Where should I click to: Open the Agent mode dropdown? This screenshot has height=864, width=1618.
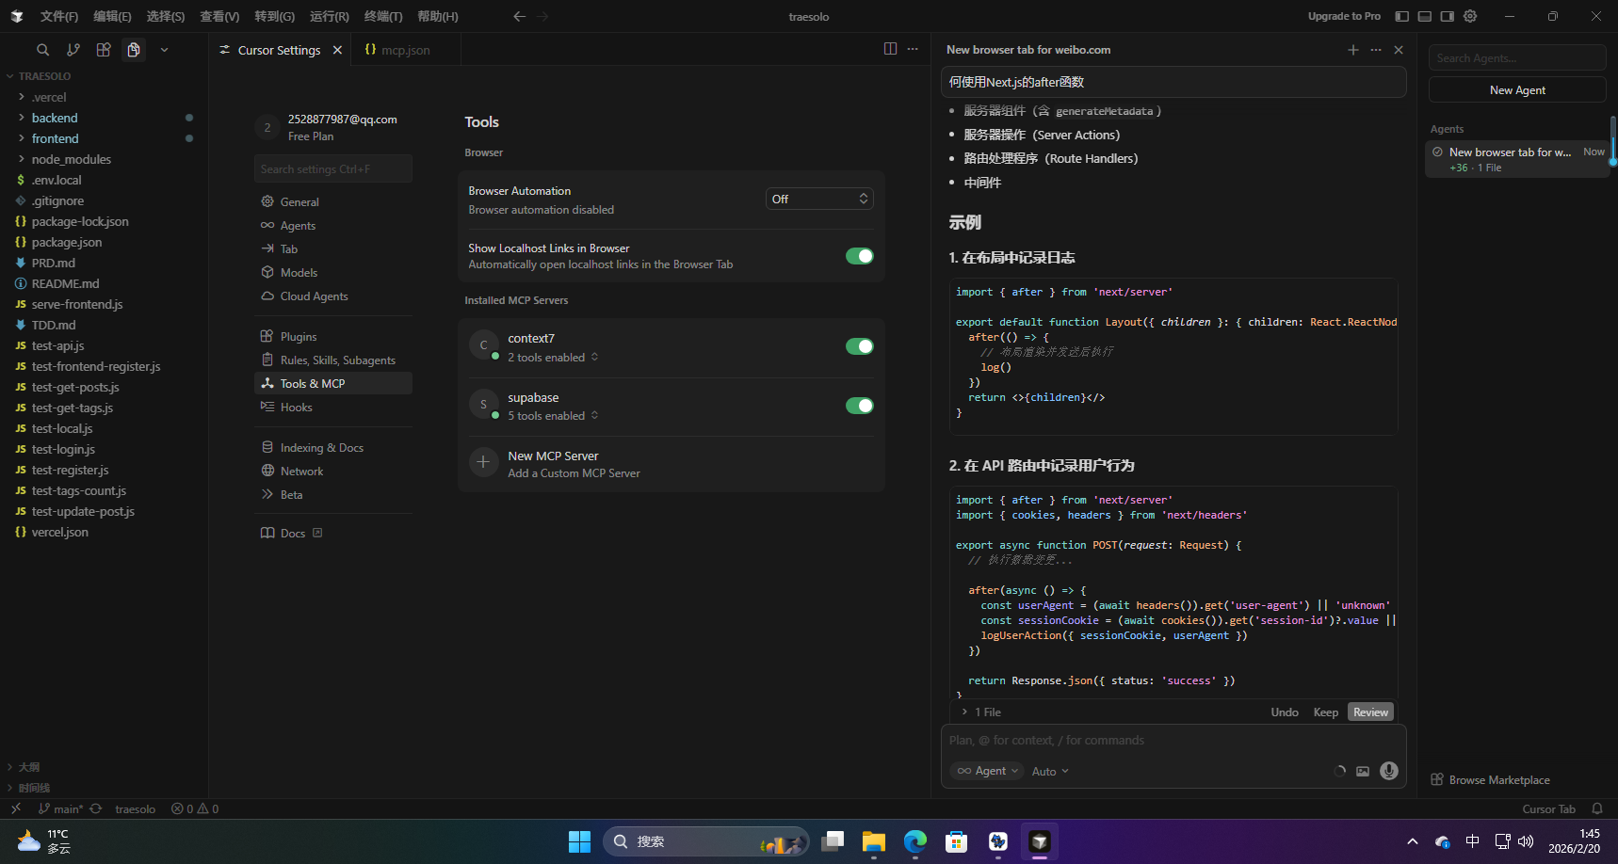pos(987,771)
